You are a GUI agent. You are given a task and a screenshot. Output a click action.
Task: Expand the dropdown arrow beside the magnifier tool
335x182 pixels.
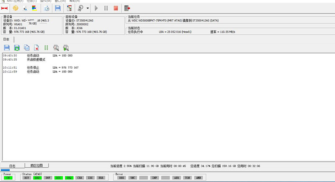[x=88, y=8]
